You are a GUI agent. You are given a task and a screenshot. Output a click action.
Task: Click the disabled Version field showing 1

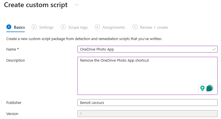point(148,114)
